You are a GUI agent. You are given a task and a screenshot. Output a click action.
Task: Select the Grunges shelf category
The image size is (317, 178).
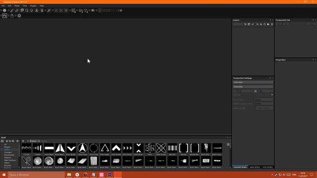(x=8, y=152)
